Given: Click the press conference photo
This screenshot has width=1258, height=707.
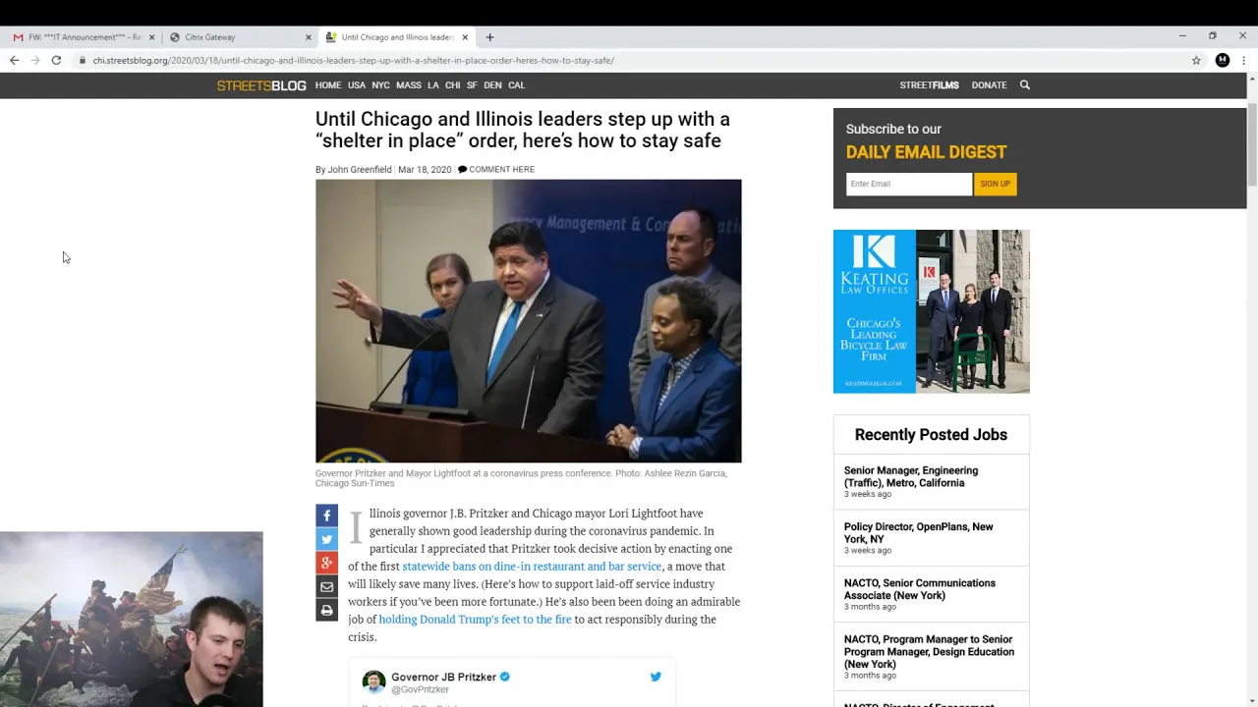Looking at the screenshot, I should tap(528, 320).
